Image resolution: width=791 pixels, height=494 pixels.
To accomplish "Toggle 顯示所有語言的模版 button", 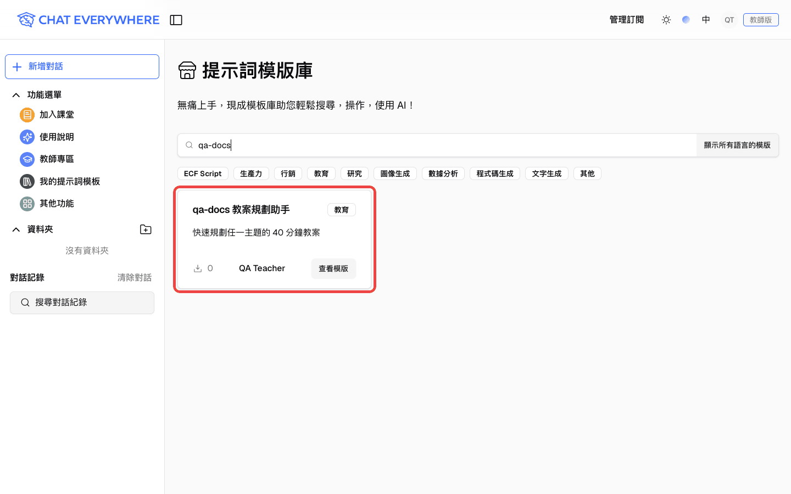I will point(737,145).
